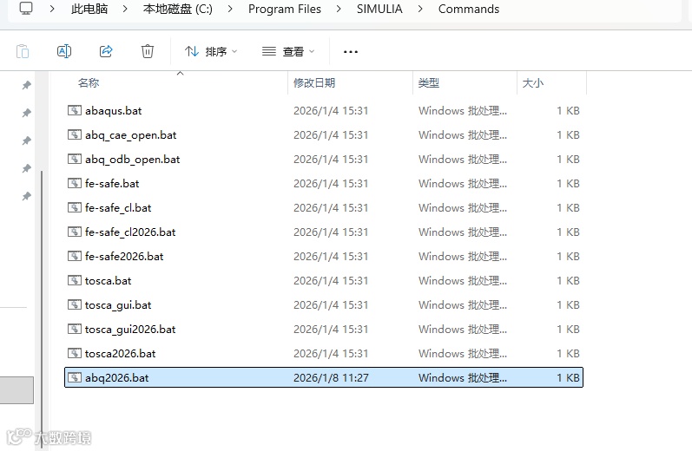
Task: Click the tosca_gui2026.bat file name
Action: pyautogui.click(x=130, y=330)
